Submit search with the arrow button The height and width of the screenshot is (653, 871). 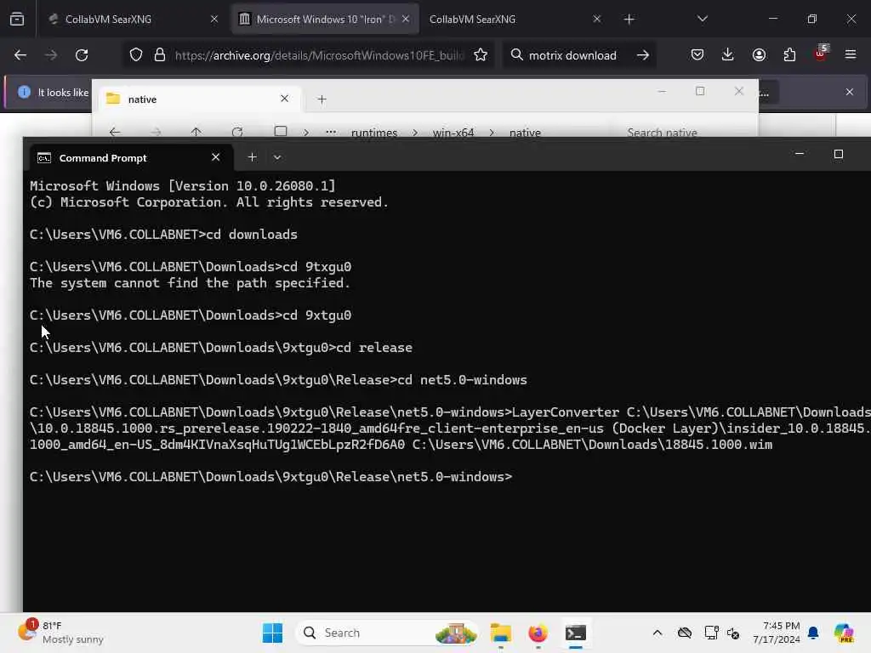(x=643, y=55)
